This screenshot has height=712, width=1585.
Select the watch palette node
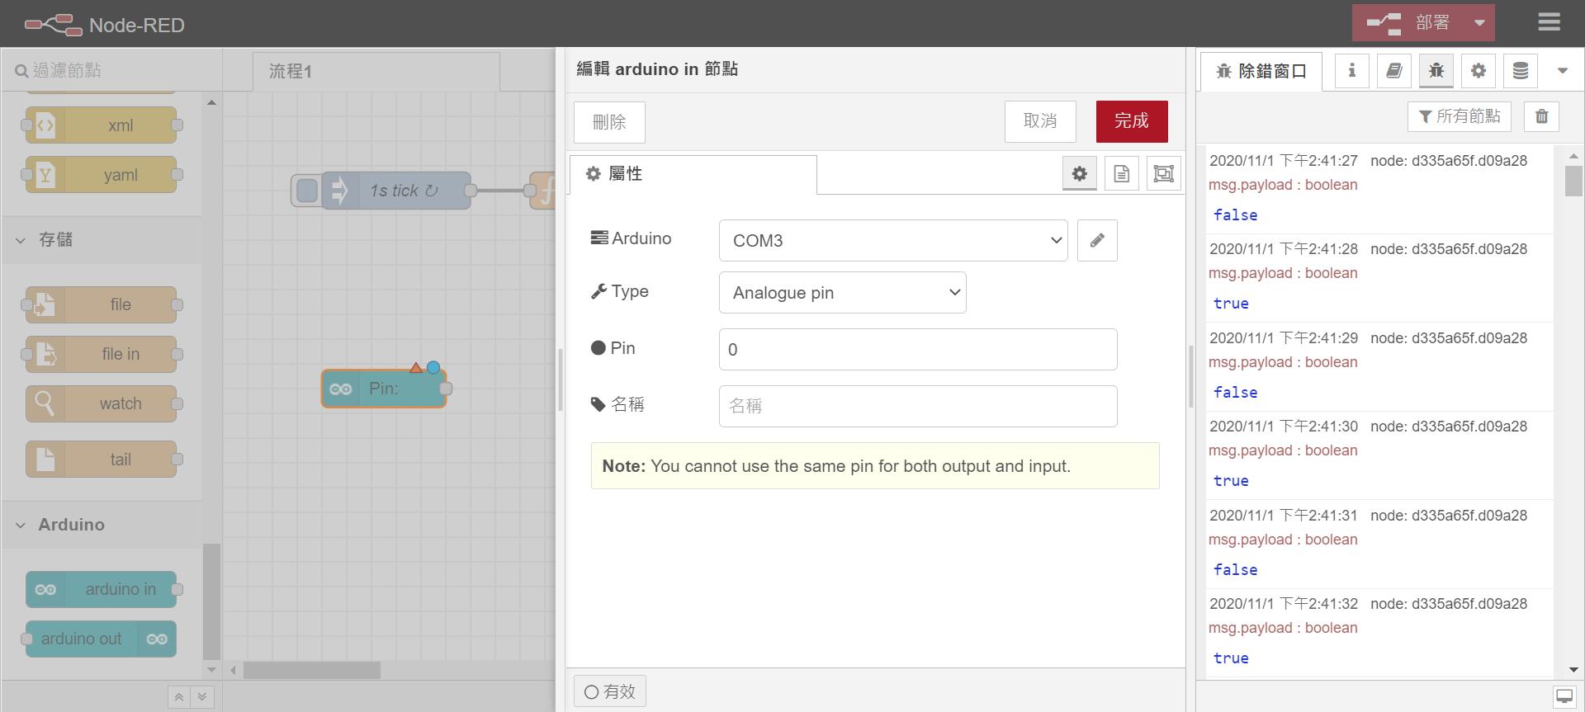pyautogui.click(x=101, y=403)
